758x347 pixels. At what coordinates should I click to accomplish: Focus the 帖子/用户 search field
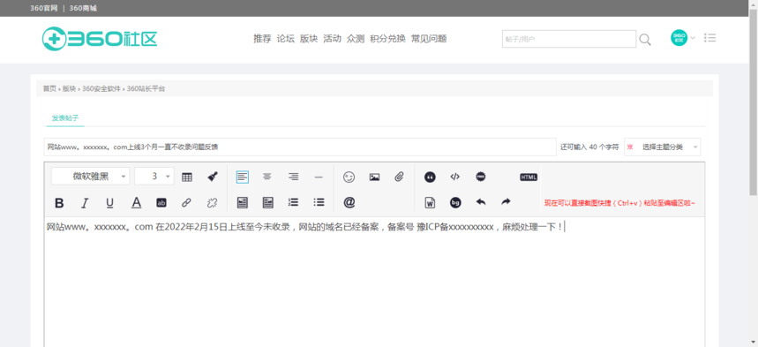[569, 39]
